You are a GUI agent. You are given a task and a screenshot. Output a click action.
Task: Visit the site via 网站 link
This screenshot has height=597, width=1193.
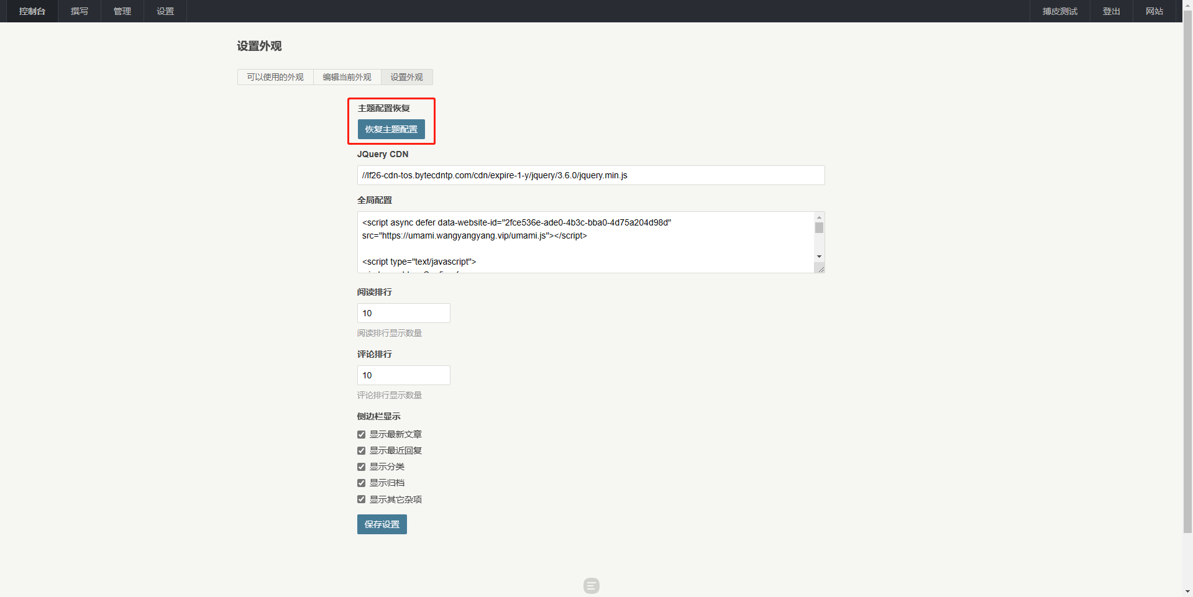click(x=1154, y=11)
